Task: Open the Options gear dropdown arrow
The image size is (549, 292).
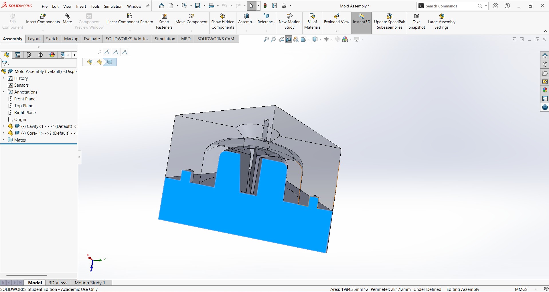Action: pyautogui.click(x=291, y=6)
